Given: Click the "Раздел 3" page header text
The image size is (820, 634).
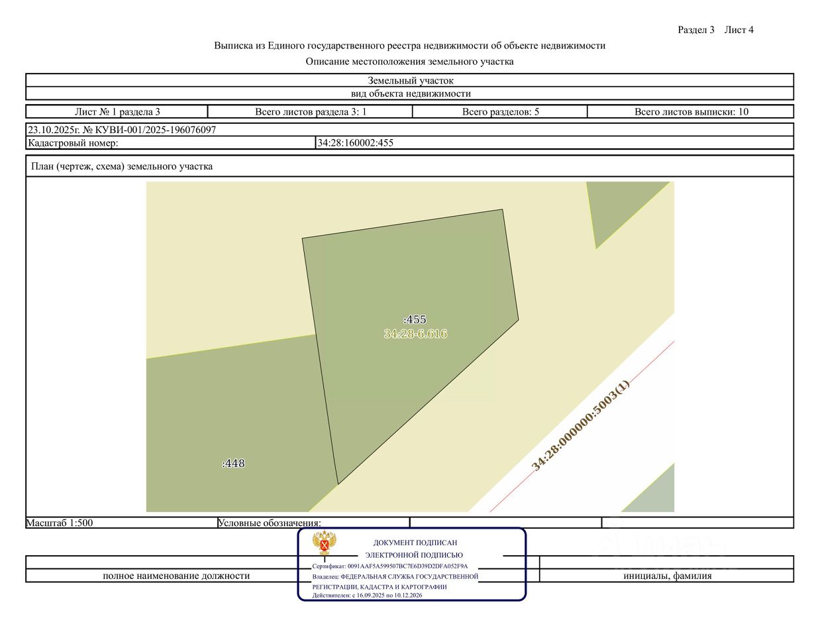Looking at the screenshot, I should click(x=696, y=30).
